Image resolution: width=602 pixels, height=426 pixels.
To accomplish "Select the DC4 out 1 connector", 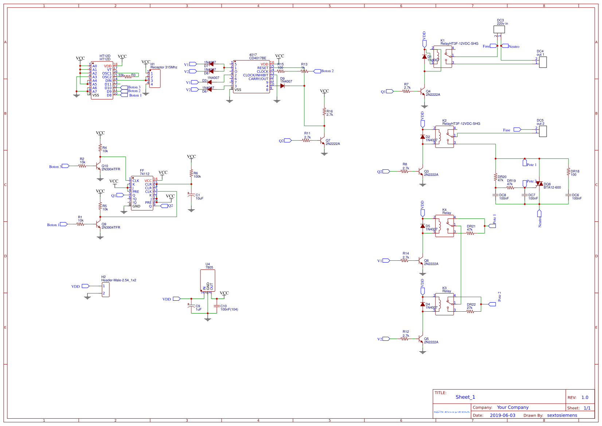I will point(543,62).
